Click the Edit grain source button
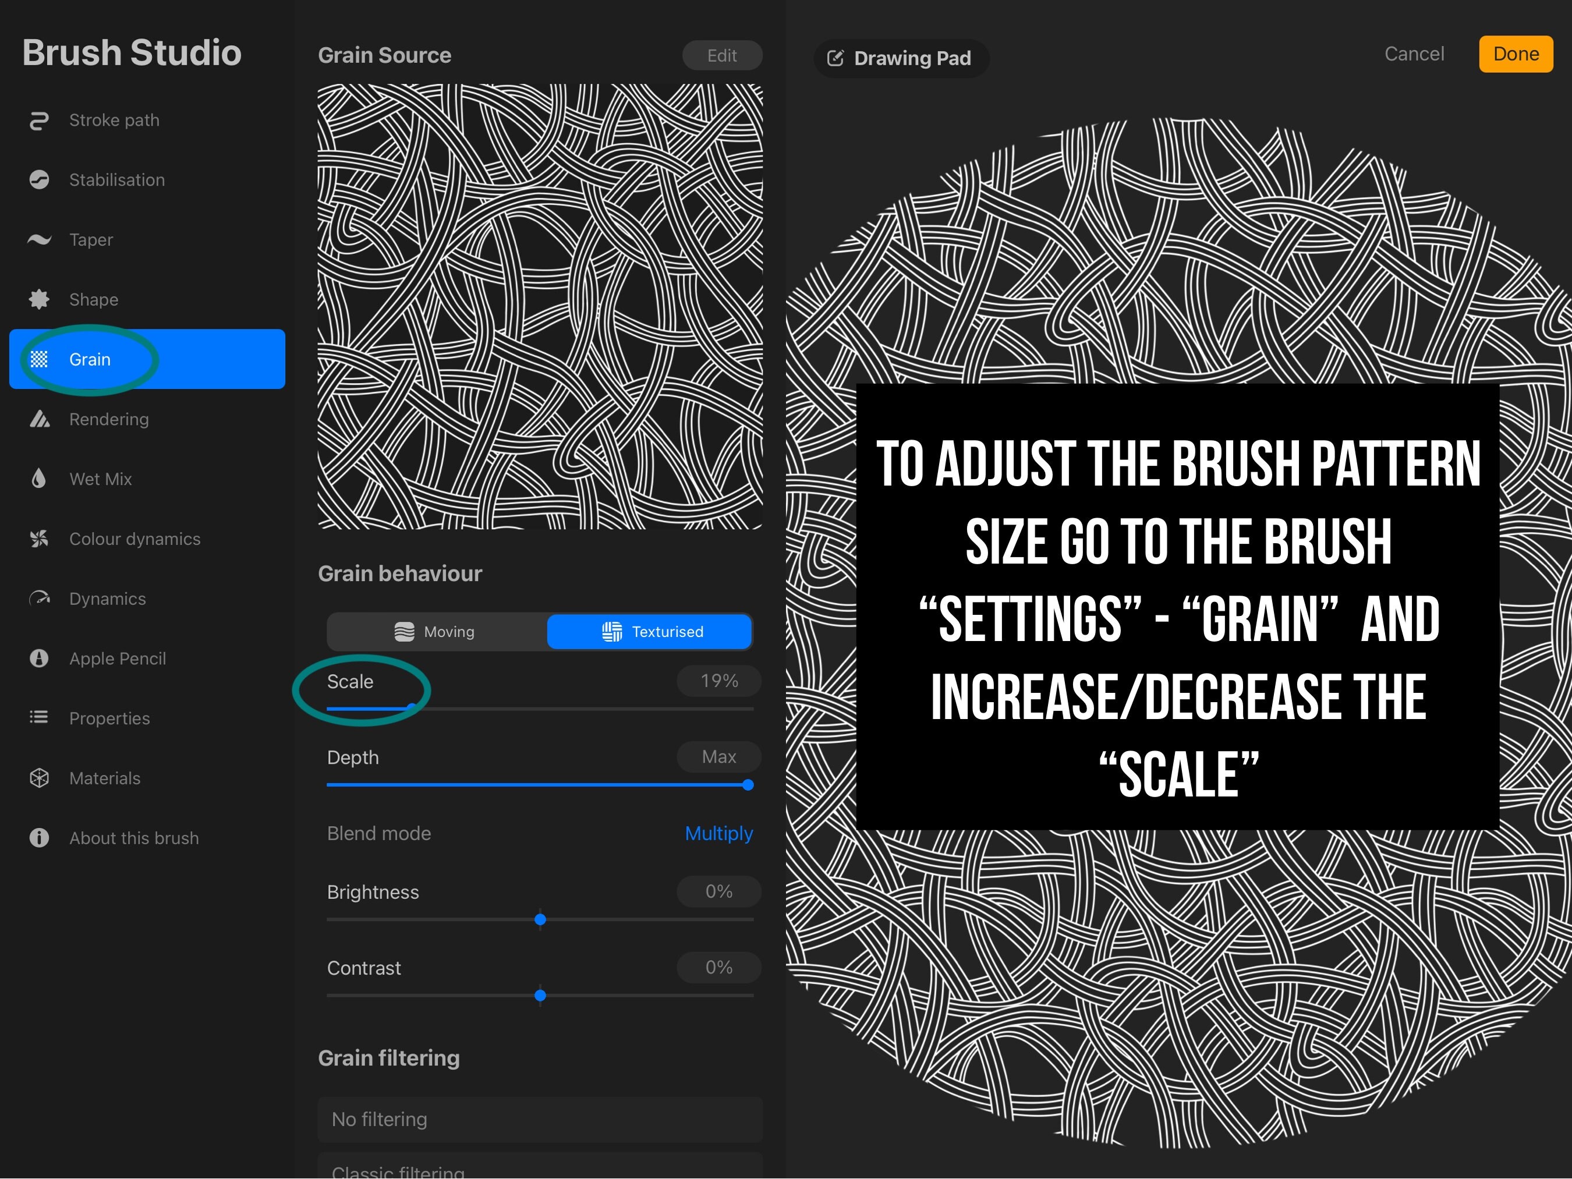The height and width of the screenshot is (1179, 1572). coord(722,55)
